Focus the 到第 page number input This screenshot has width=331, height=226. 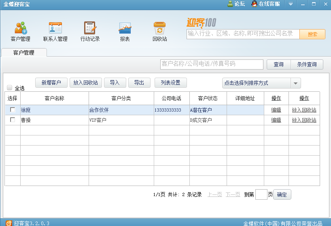261,194
